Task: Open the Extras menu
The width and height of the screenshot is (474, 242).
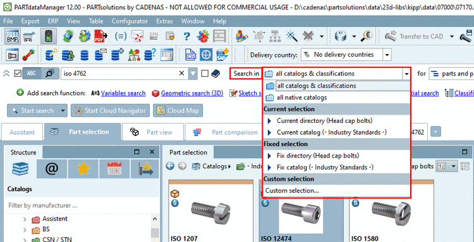Action: click(x=164, y=21)
